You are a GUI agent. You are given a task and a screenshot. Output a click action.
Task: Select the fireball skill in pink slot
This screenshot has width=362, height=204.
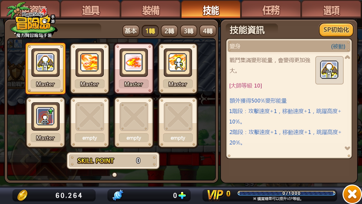click(133, 62)
